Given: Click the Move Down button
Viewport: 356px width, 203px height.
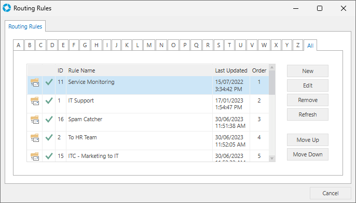Looking at the screenshot, I should 308,154.
